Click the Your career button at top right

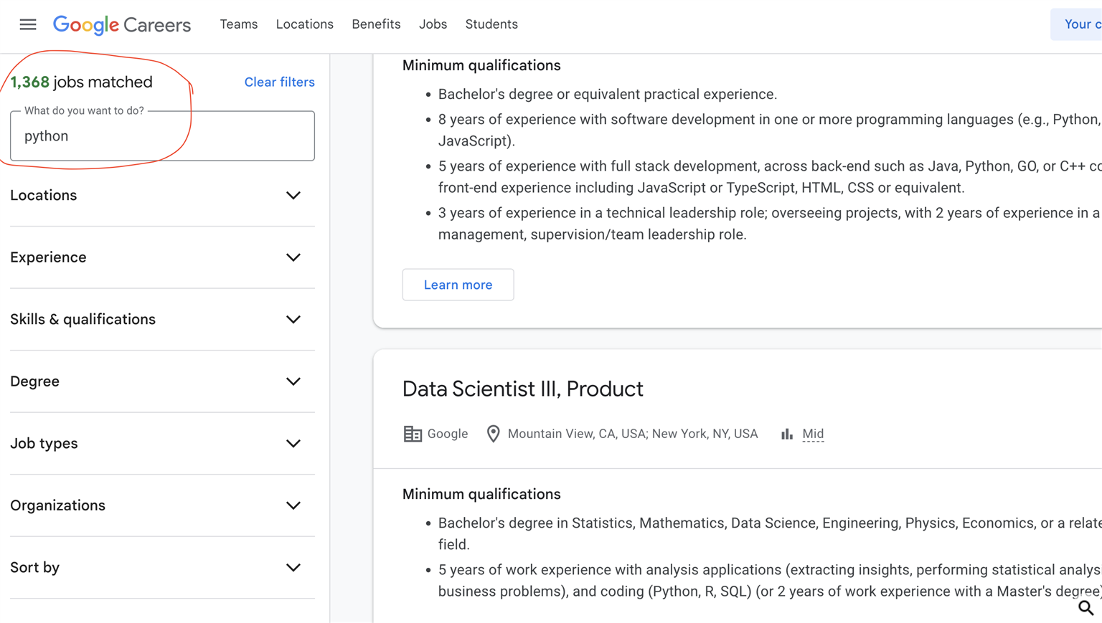(x=1076, y=24)
